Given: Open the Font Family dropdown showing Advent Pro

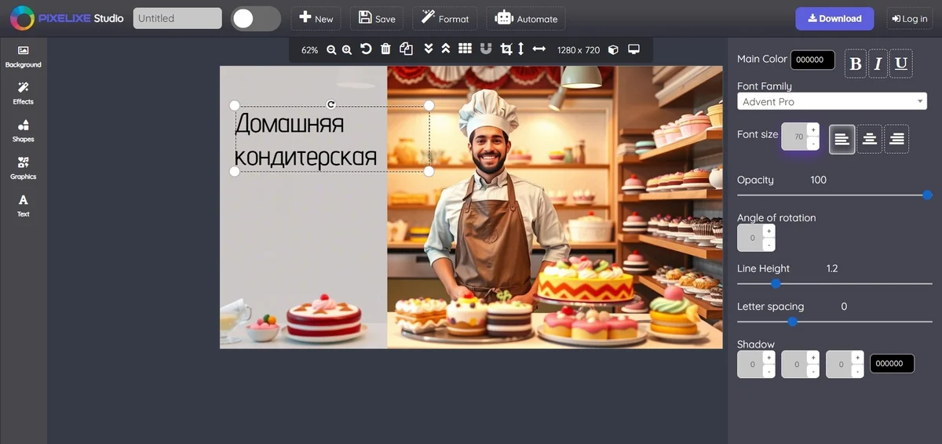Looking at the screenshot, I should [x=832, y=101].
